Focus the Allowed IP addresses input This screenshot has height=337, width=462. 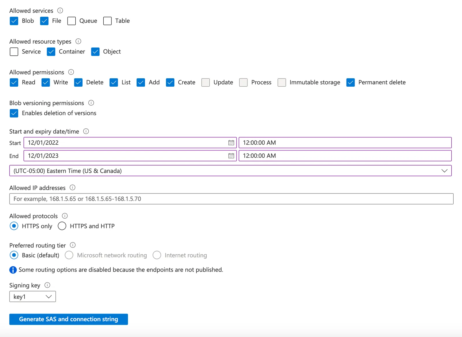point(231,199)
